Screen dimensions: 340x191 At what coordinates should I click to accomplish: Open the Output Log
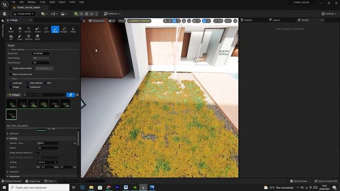click(33, 181)
